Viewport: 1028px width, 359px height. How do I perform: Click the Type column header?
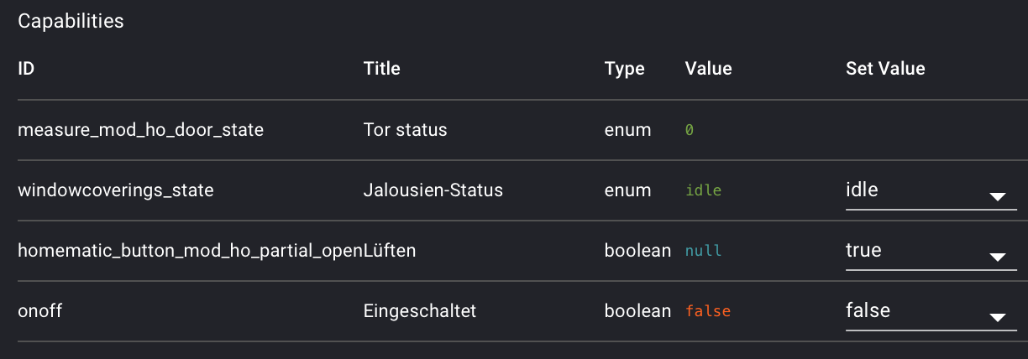pos(624,69)
